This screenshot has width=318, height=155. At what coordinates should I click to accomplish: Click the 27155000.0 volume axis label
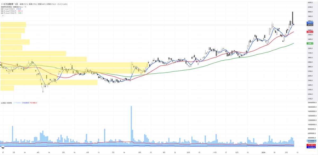(x=311, y=141)
